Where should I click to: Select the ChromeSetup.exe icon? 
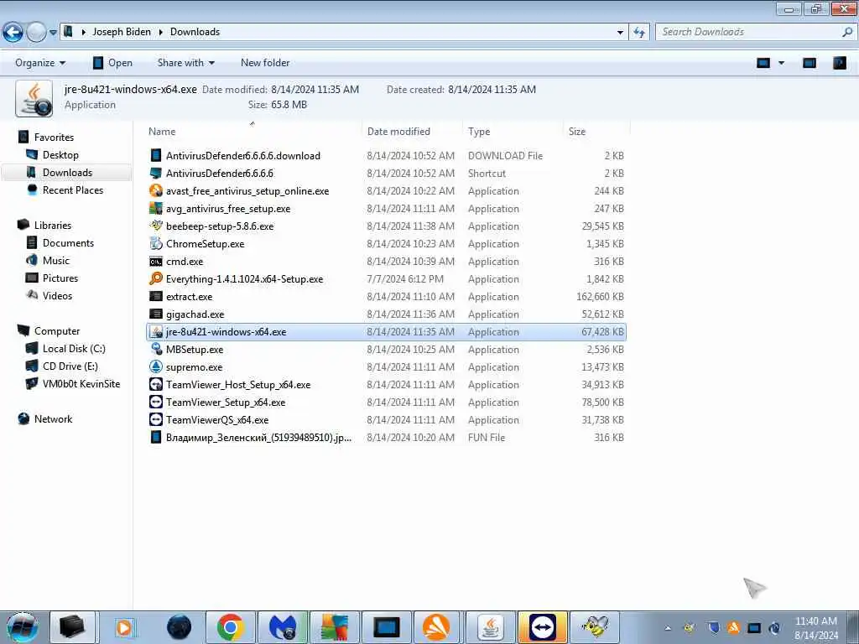tap(156, 243)
